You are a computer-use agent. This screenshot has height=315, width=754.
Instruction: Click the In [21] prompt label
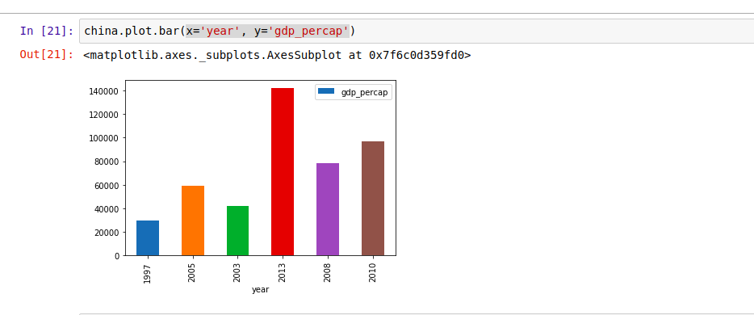[x=47, y=31]
